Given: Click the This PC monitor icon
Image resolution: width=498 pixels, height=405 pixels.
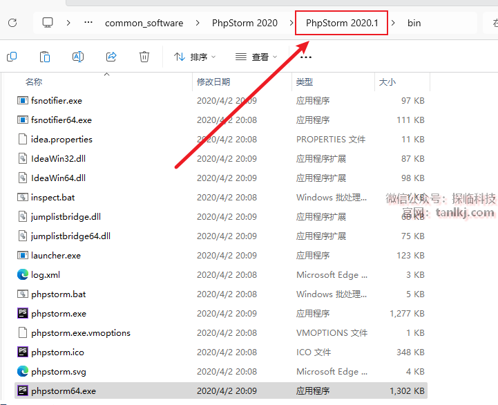Looking at the screenshot, I should click(x=48, y=23).
